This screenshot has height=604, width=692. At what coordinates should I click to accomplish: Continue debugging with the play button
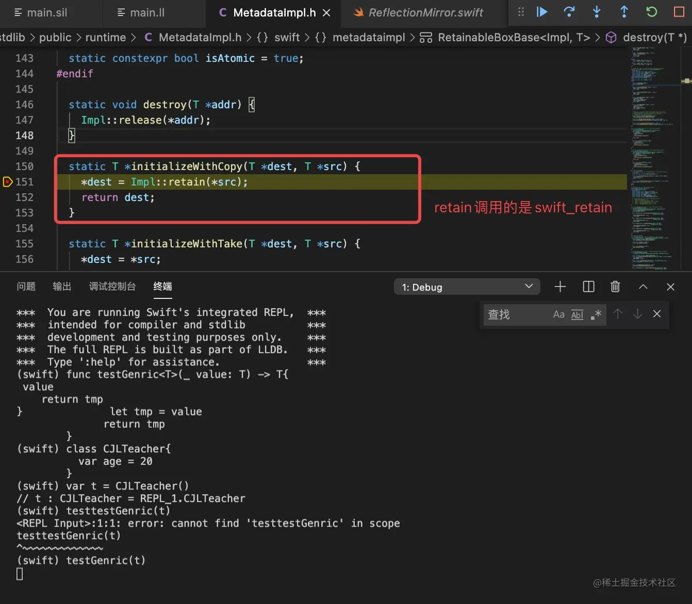[541, 12]
